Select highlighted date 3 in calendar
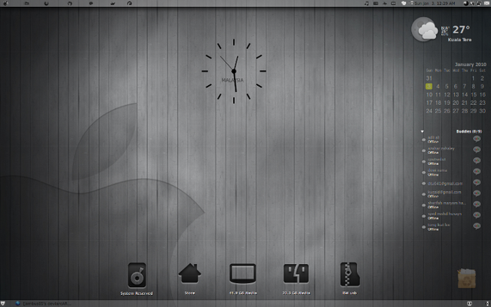The width and height of the screenshot is (491, 307). pyautogui.click(x=429, y=86)
